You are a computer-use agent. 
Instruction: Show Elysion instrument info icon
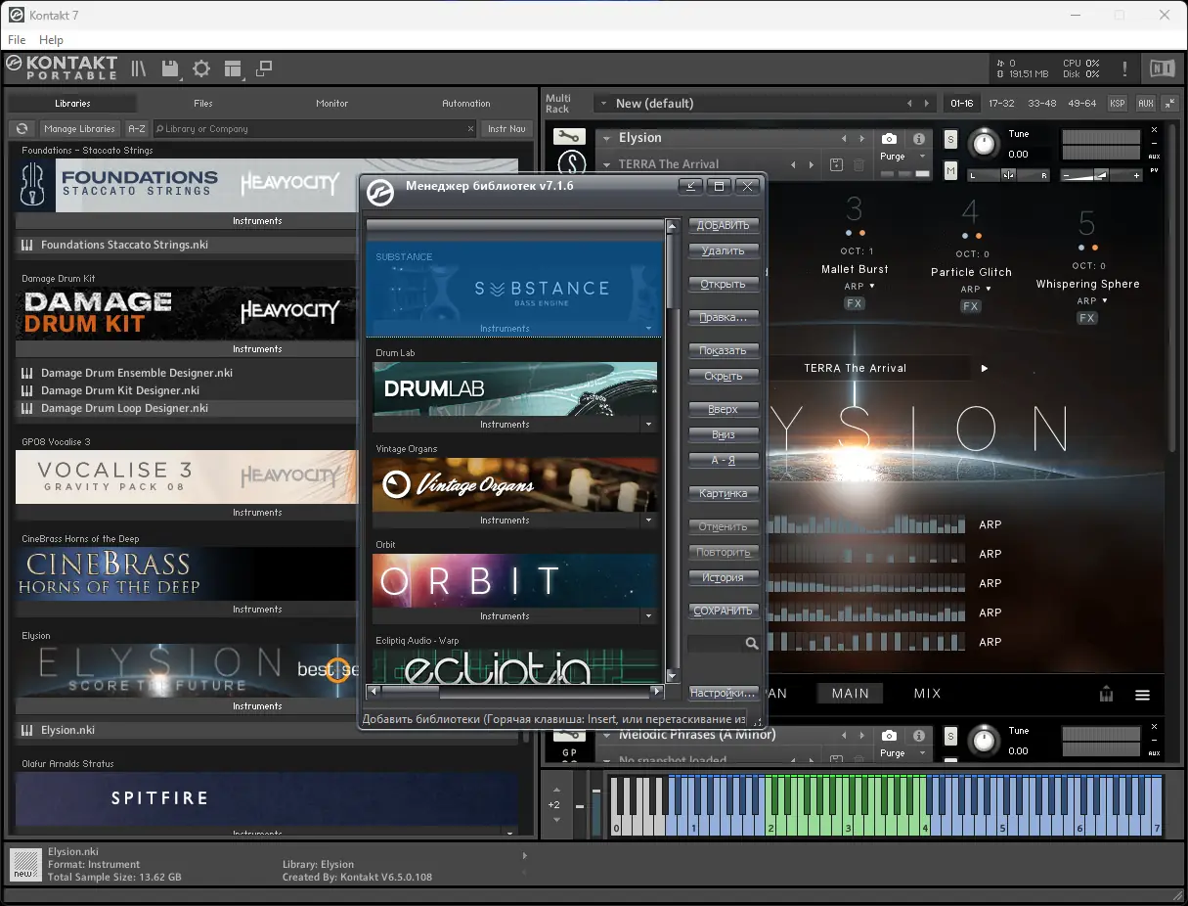[x=919, y=139]
